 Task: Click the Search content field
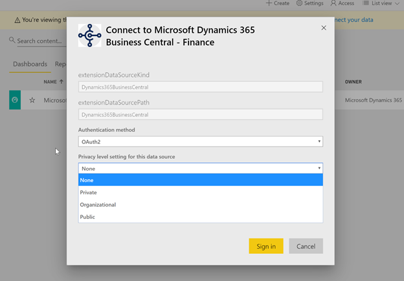pyautogui.click(x=41, y=41)
